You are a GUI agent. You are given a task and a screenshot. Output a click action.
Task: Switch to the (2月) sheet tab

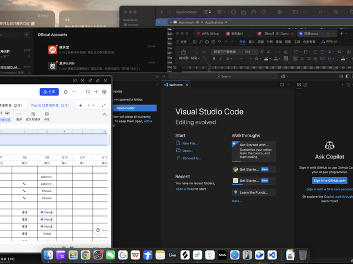click(x=11, y=105)
